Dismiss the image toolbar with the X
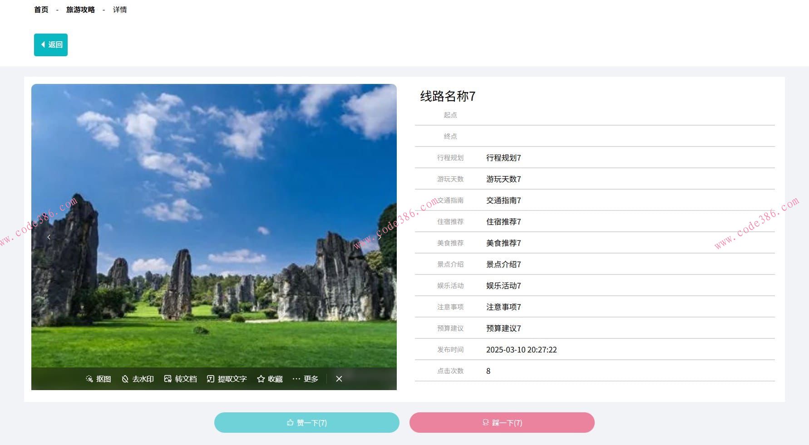This screenshot has width=809, height=445. (339, 379)
